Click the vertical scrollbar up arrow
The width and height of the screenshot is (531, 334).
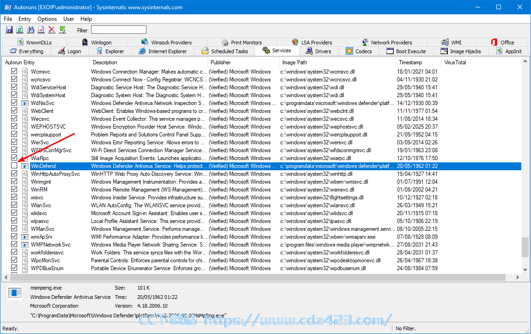(x=525, y=62)
